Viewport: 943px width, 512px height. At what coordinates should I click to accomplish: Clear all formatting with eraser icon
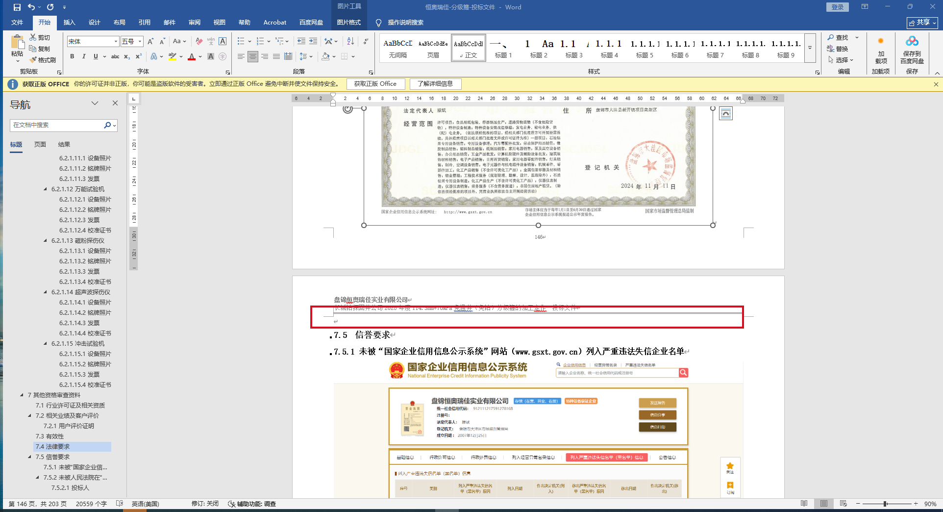point(199,42)
